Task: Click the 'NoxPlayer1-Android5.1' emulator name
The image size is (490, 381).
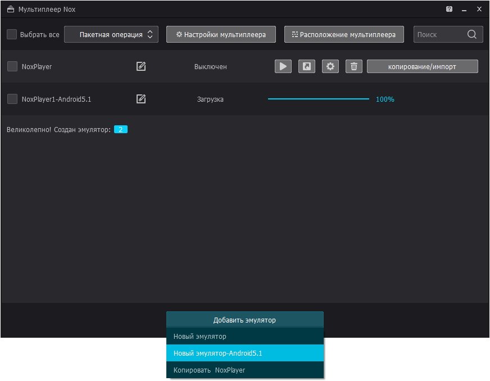Action: tap(56, 99)
